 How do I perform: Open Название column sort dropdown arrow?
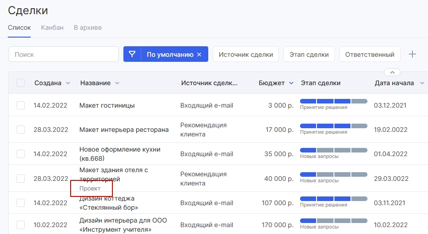tap(117, 83)
